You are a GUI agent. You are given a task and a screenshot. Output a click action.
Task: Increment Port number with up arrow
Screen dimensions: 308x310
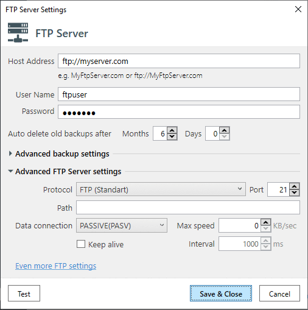[x=295, y=186]
